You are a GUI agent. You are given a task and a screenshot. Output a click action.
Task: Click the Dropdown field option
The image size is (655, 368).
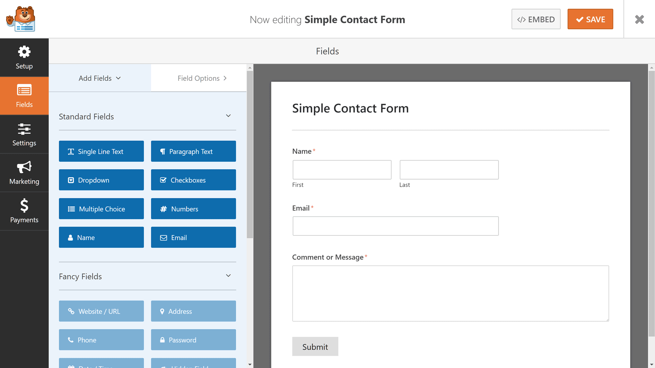(101, 180)
